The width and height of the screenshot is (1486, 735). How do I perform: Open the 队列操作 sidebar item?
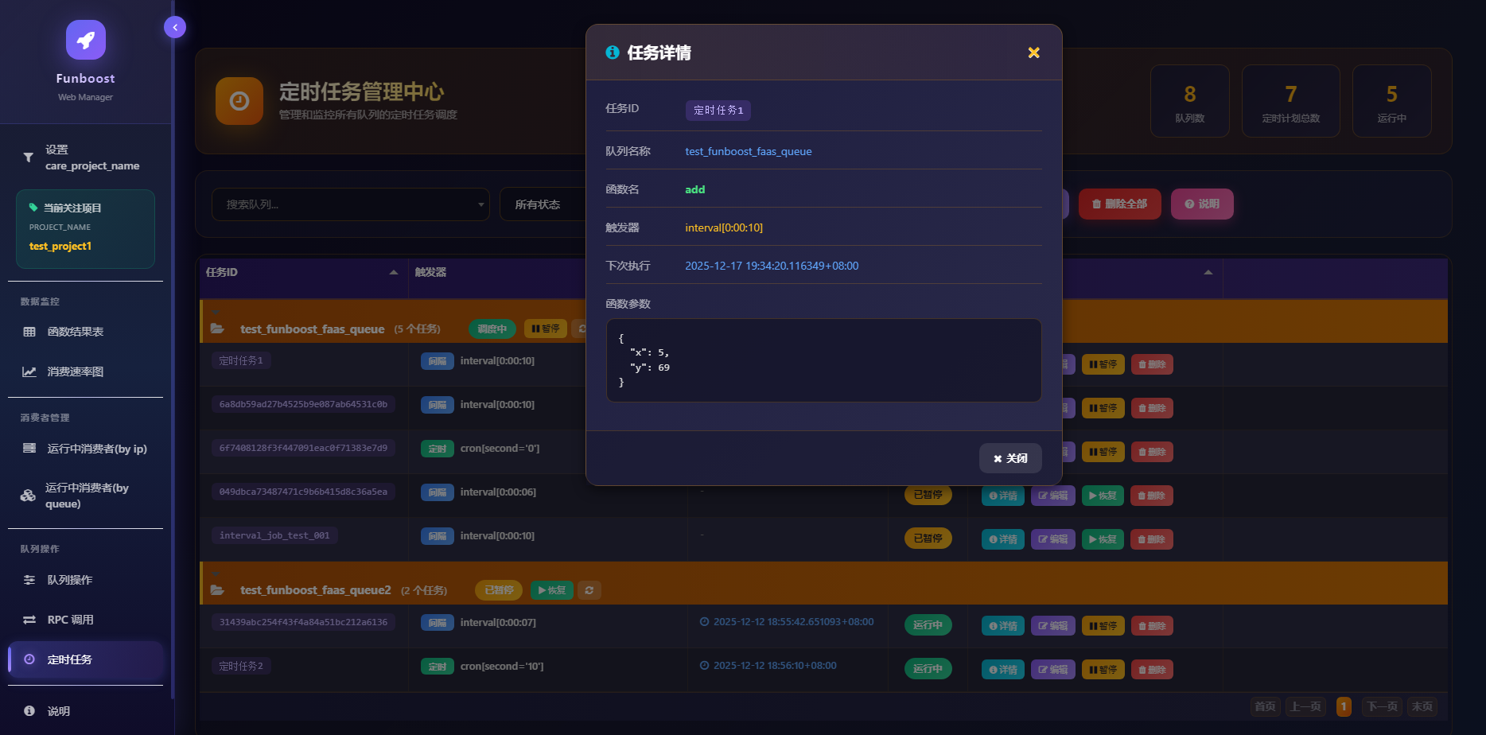(85, 580)
